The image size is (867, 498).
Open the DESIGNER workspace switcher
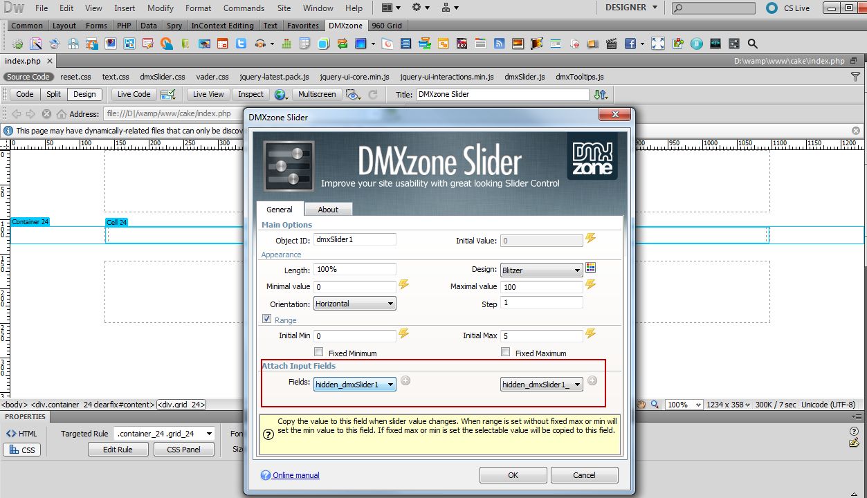pyautogui.click(x=631, y=8)
